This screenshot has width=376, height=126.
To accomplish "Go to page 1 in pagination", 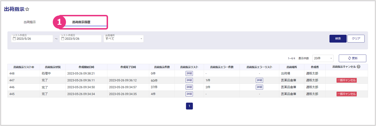I will (189, 106).
